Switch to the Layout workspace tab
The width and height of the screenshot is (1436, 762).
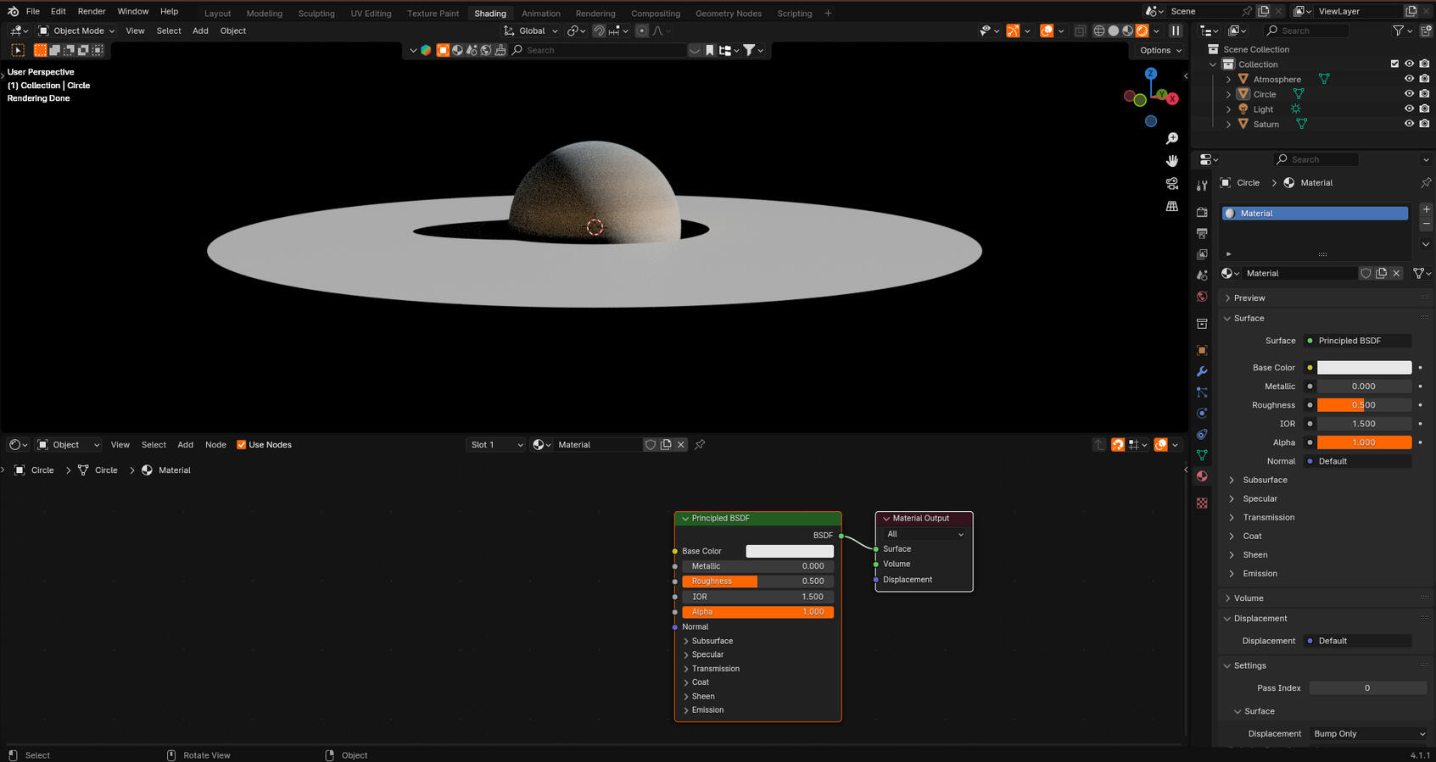click(x=217, y=13)
